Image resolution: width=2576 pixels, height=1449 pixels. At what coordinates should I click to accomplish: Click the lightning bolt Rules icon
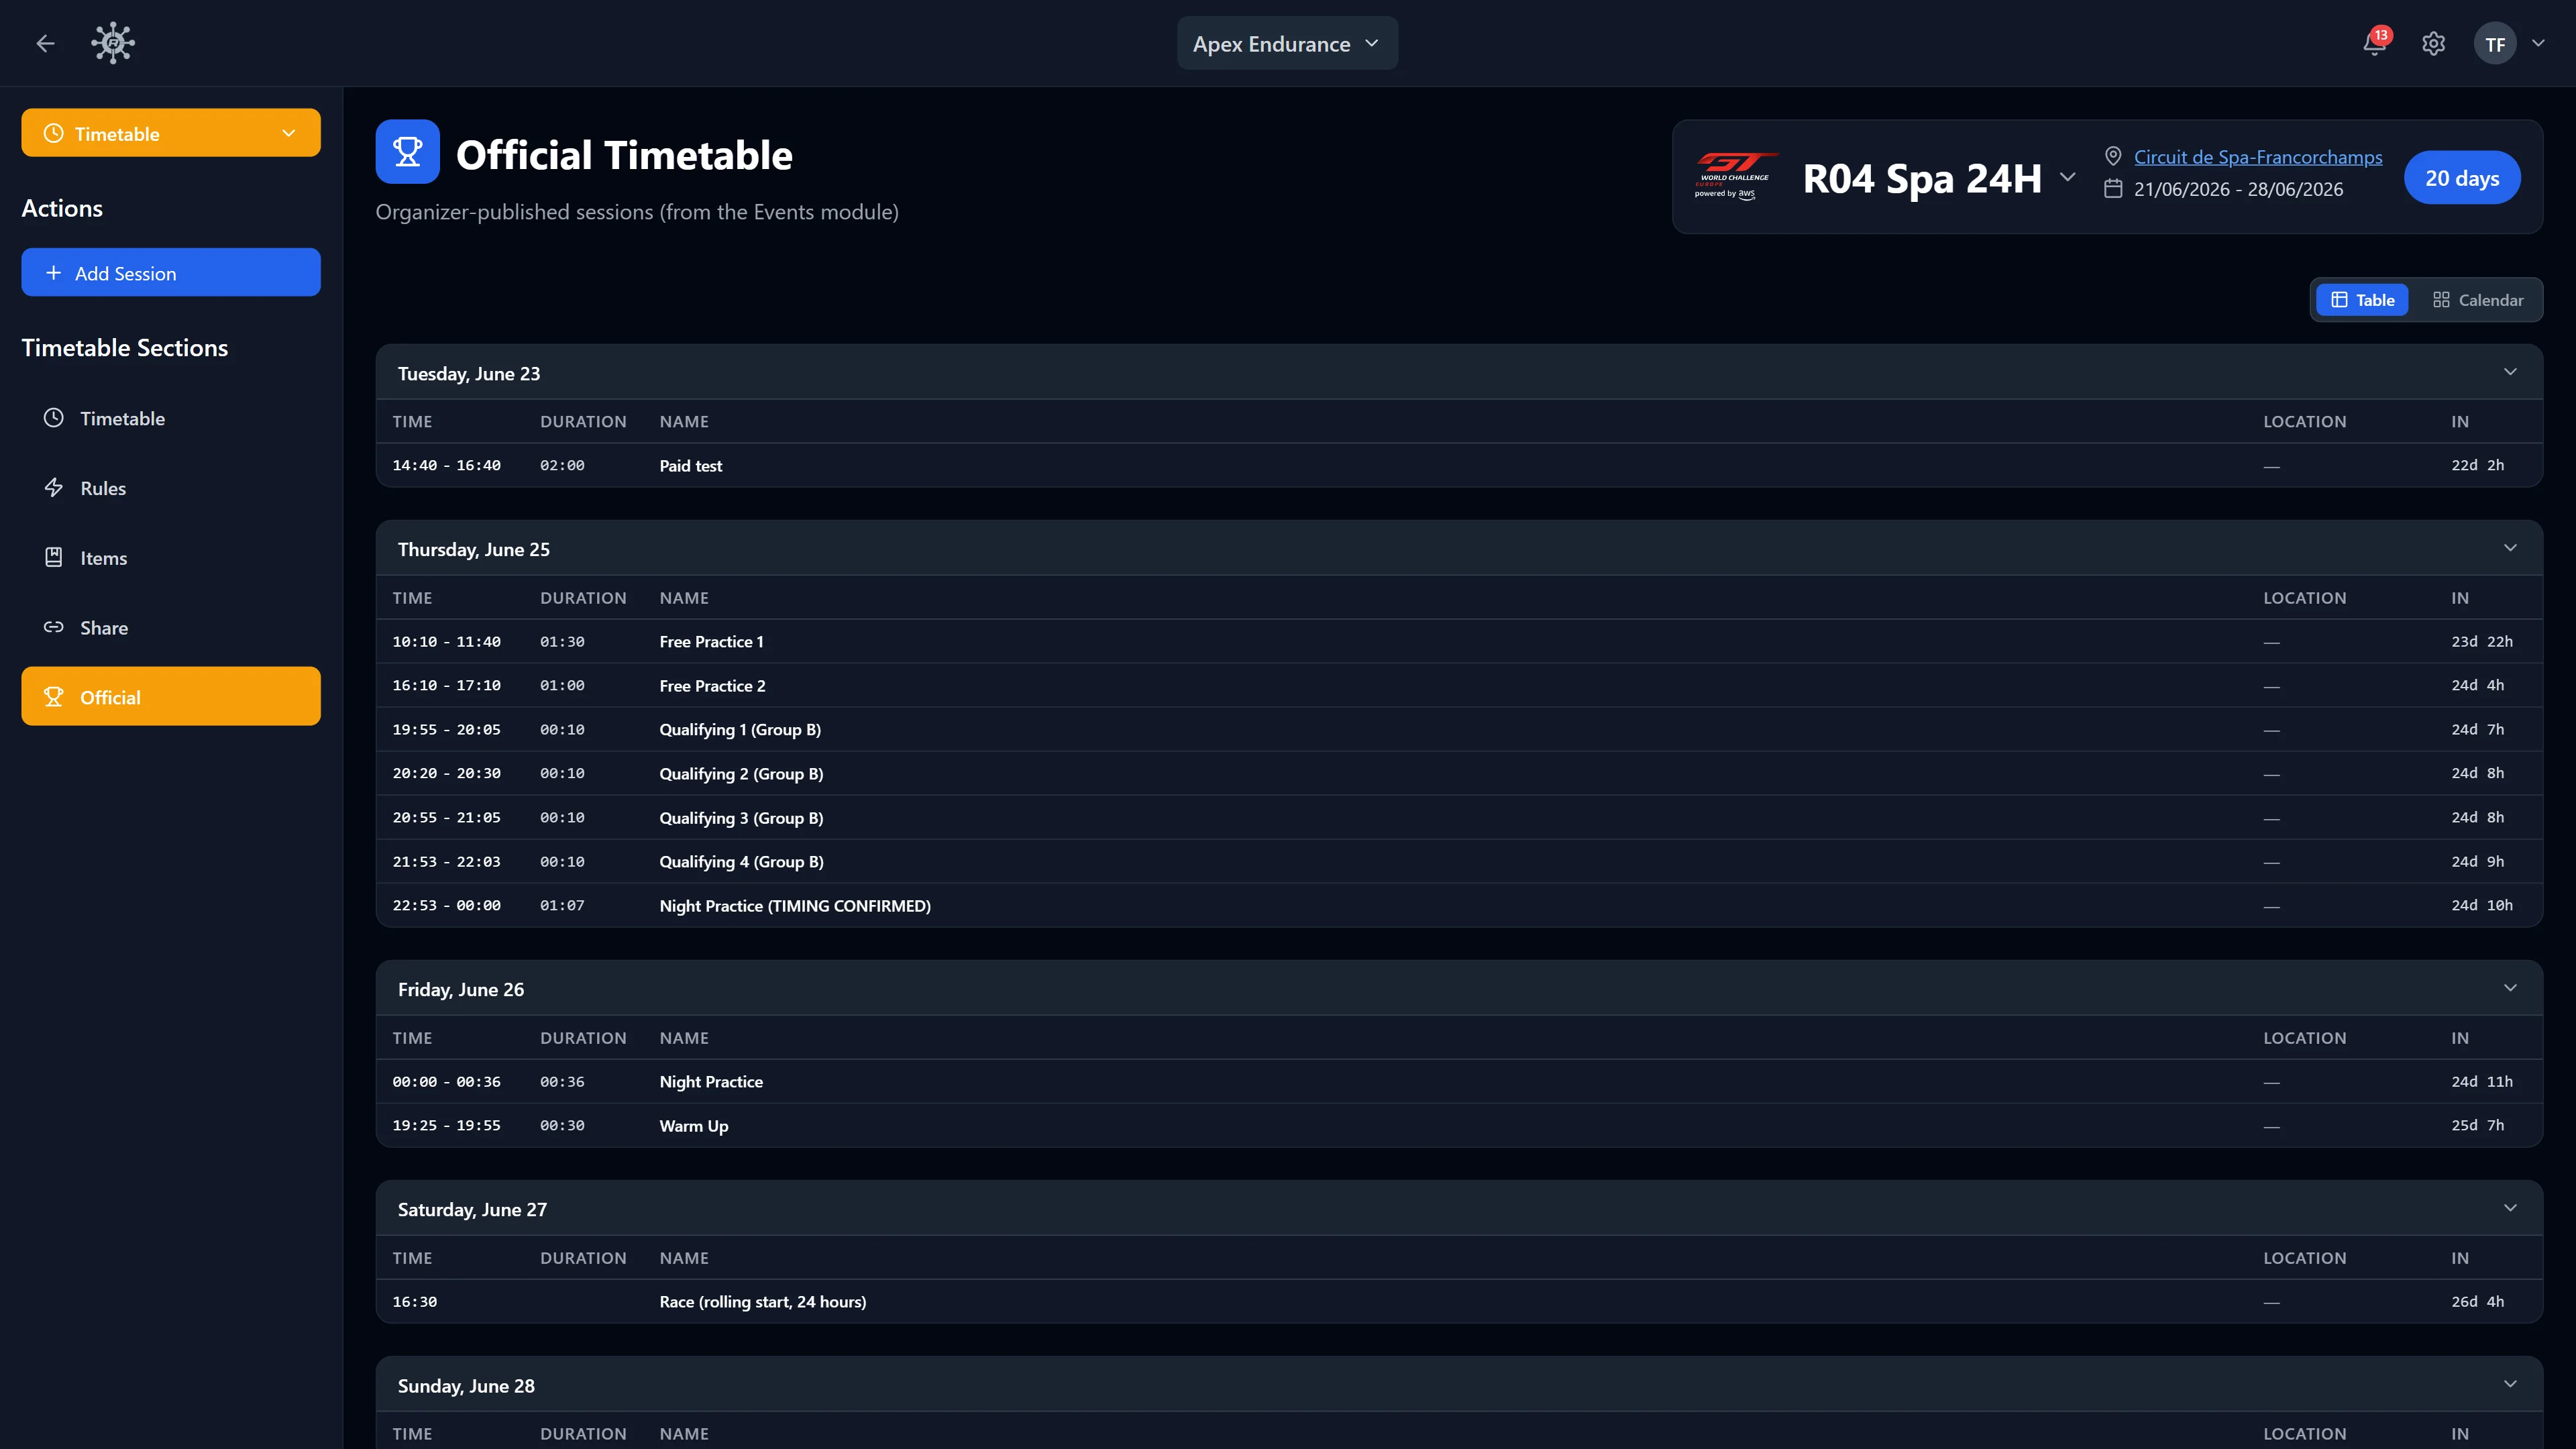[54, 488]
